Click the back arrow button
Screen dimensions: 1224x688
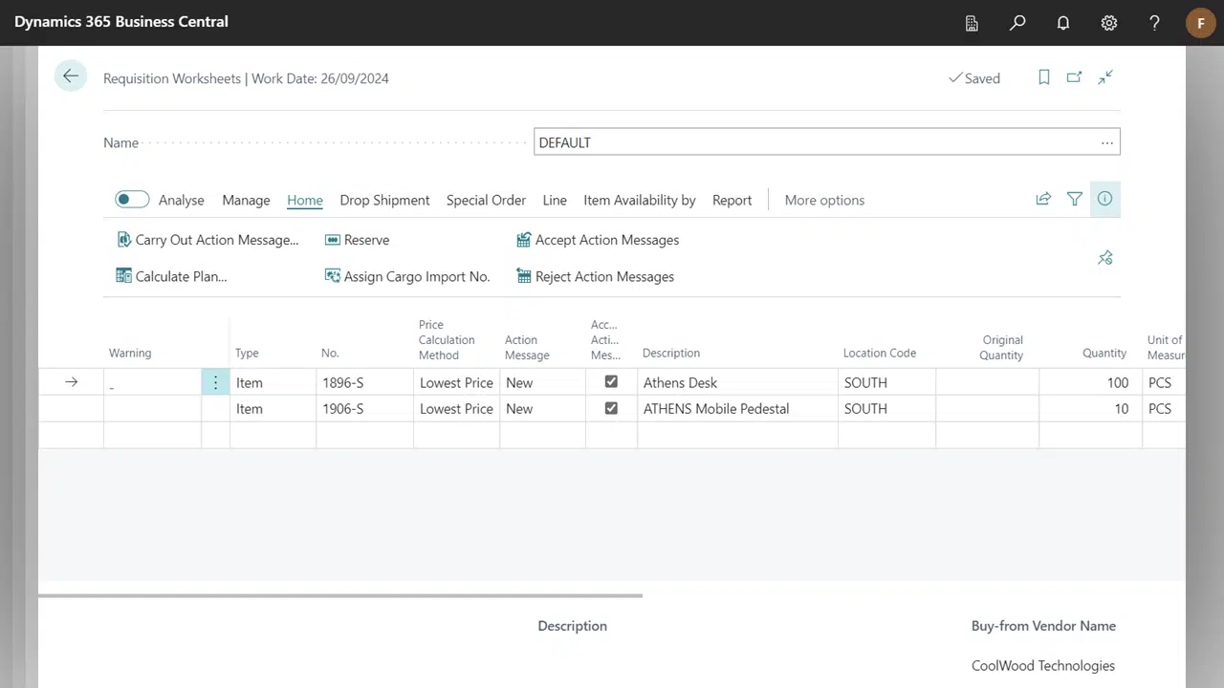pyautogui.click(x=71, y=76)
